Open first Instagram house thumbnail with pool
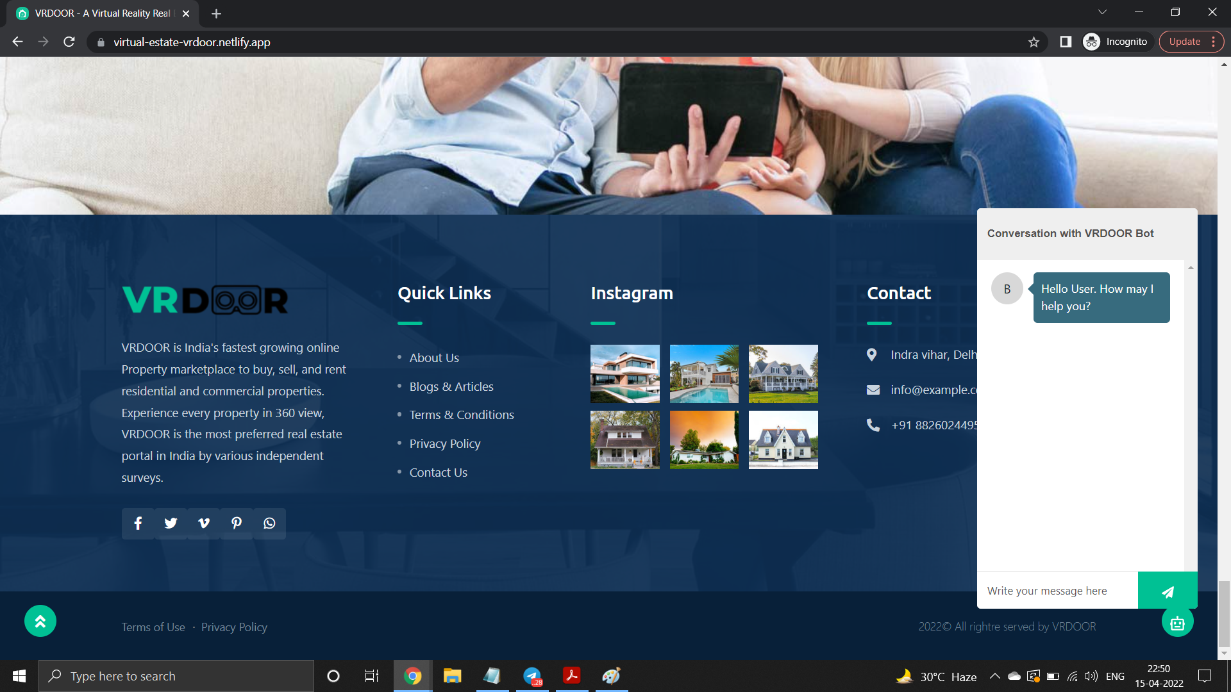The height and width of the screenshot is (692, 1231). pyautogui.click(x=624, y=374)
